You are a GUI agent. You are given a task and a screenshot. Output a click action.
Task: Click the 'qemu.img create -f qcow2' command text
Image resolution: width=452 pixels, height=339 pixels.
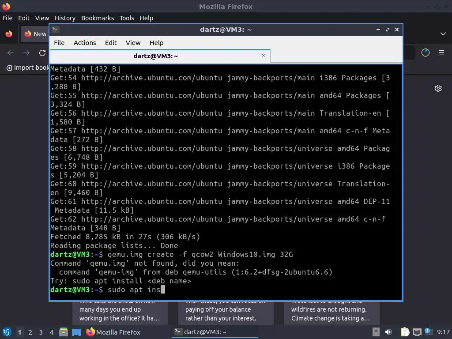(160, 255)
